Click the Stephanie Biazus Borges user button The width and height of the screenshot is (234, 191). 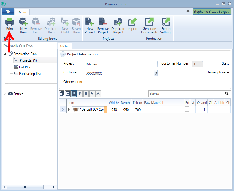212,12
